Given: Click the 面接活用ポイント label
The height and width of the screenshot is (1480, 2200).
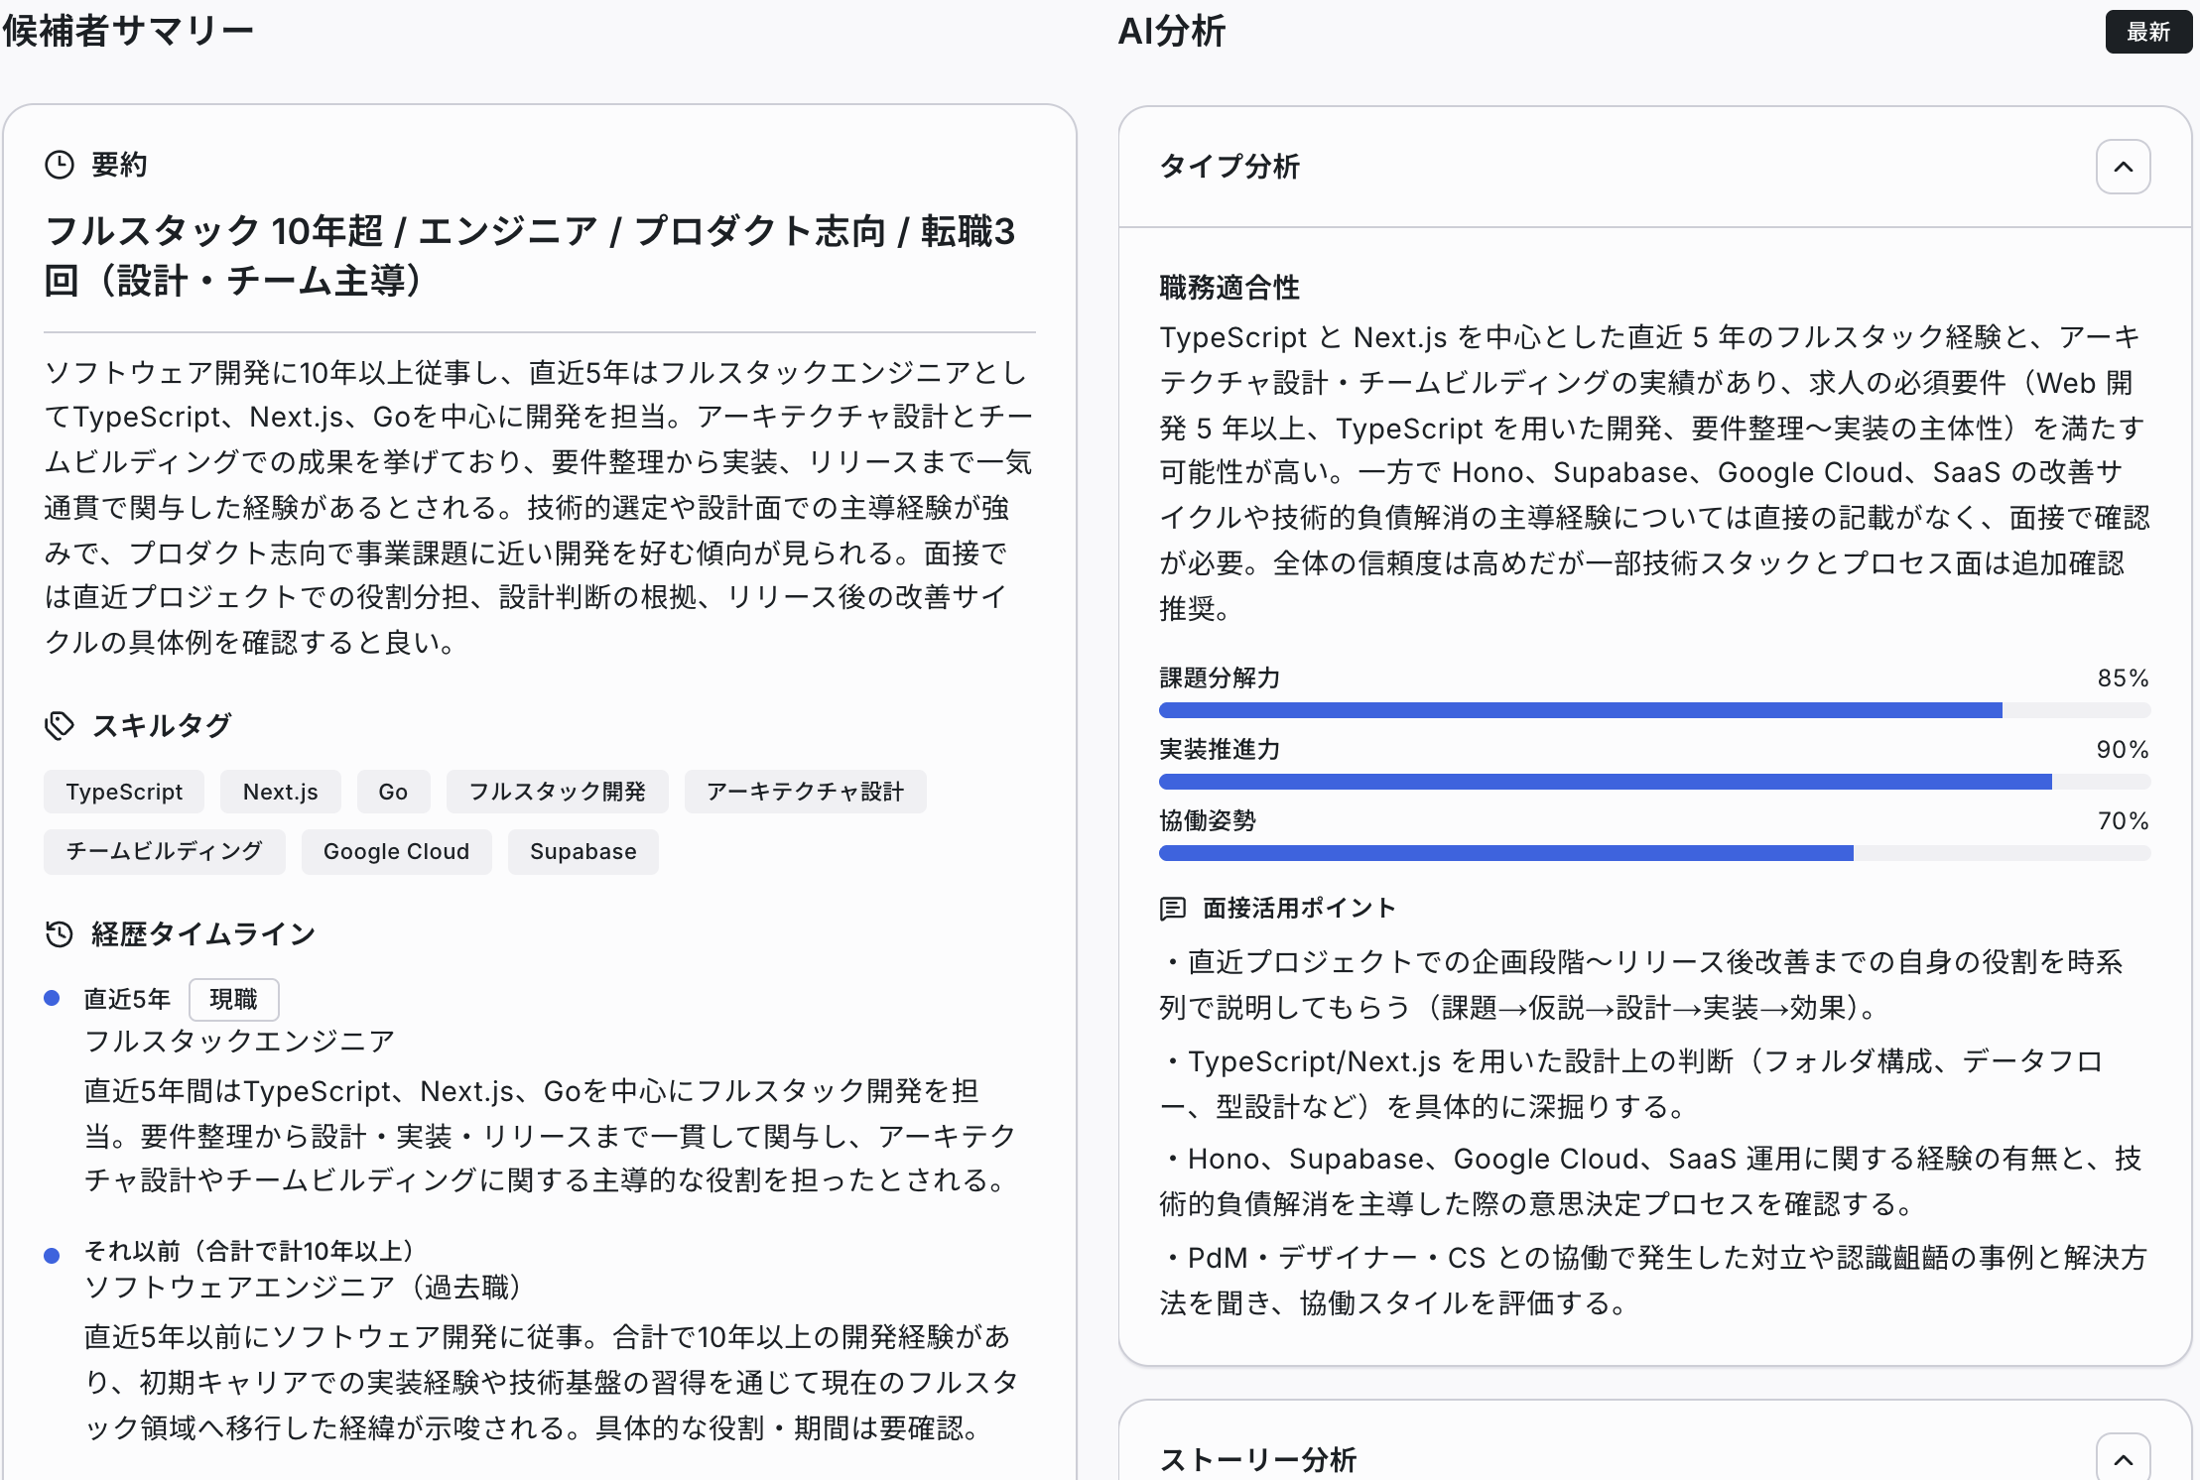Looking at the screenshot, I should click(x=1299, y=908).
